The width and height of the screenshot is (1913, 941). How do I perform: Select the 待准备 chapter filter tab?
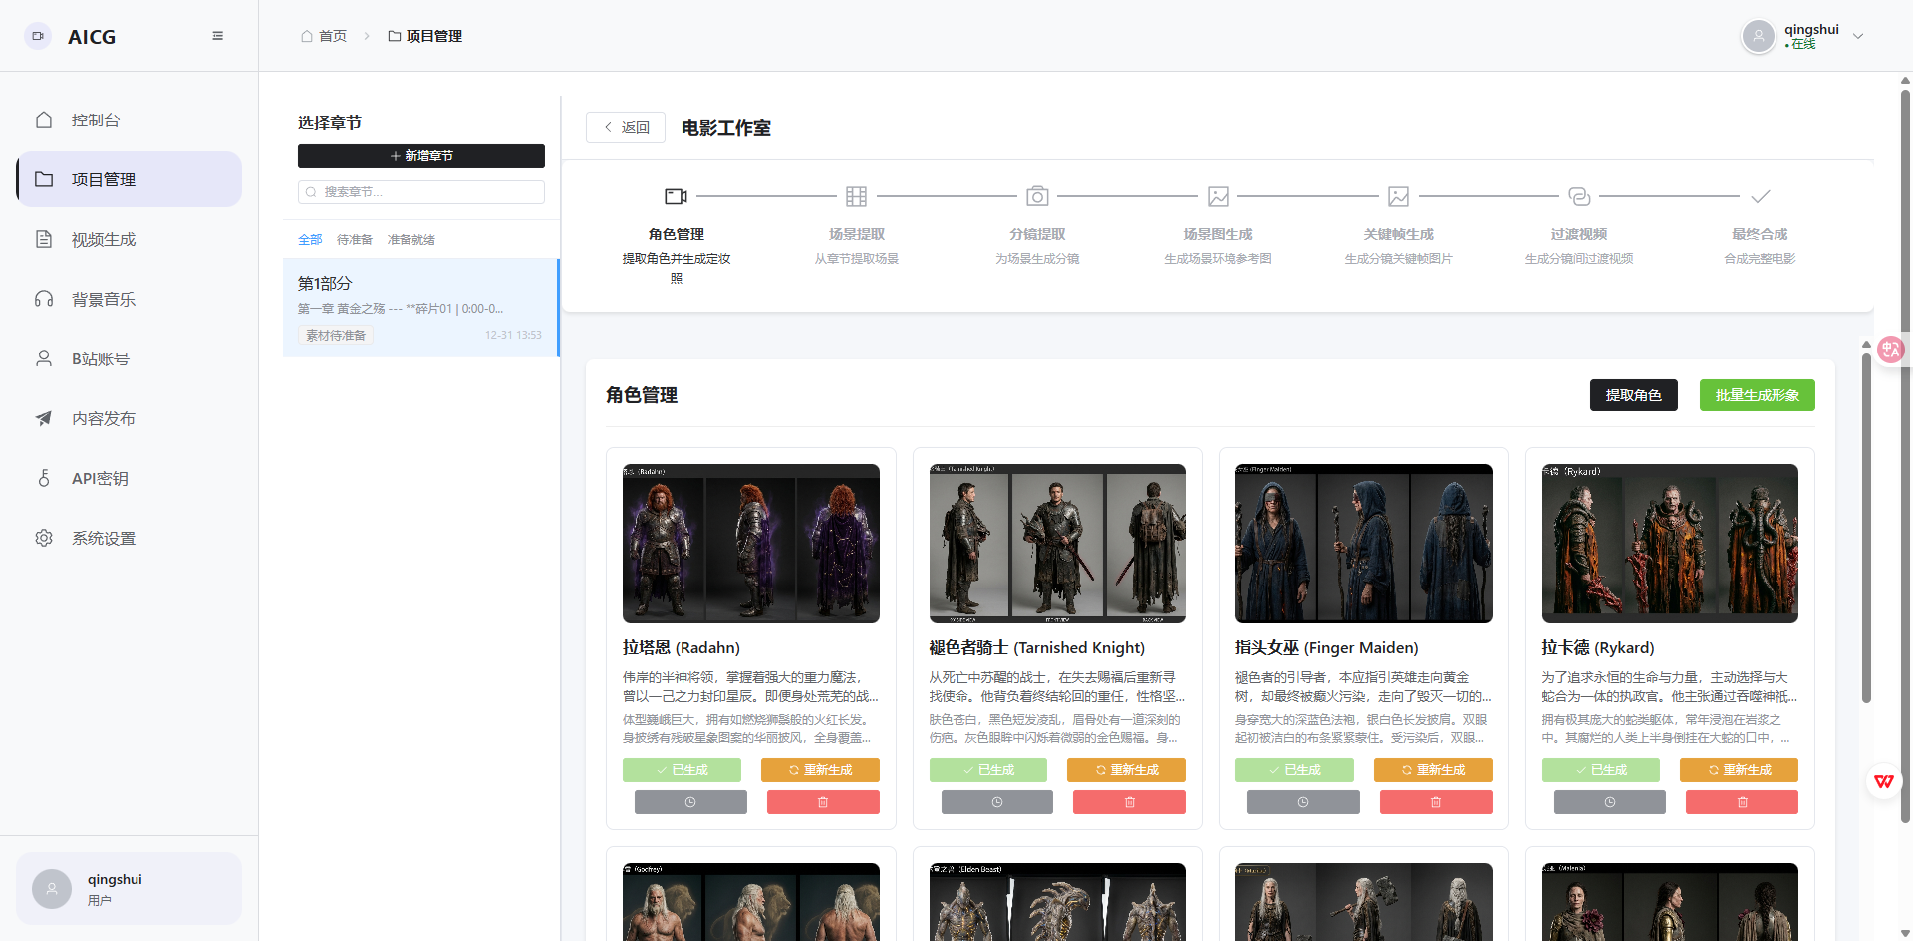coord(355,240)
